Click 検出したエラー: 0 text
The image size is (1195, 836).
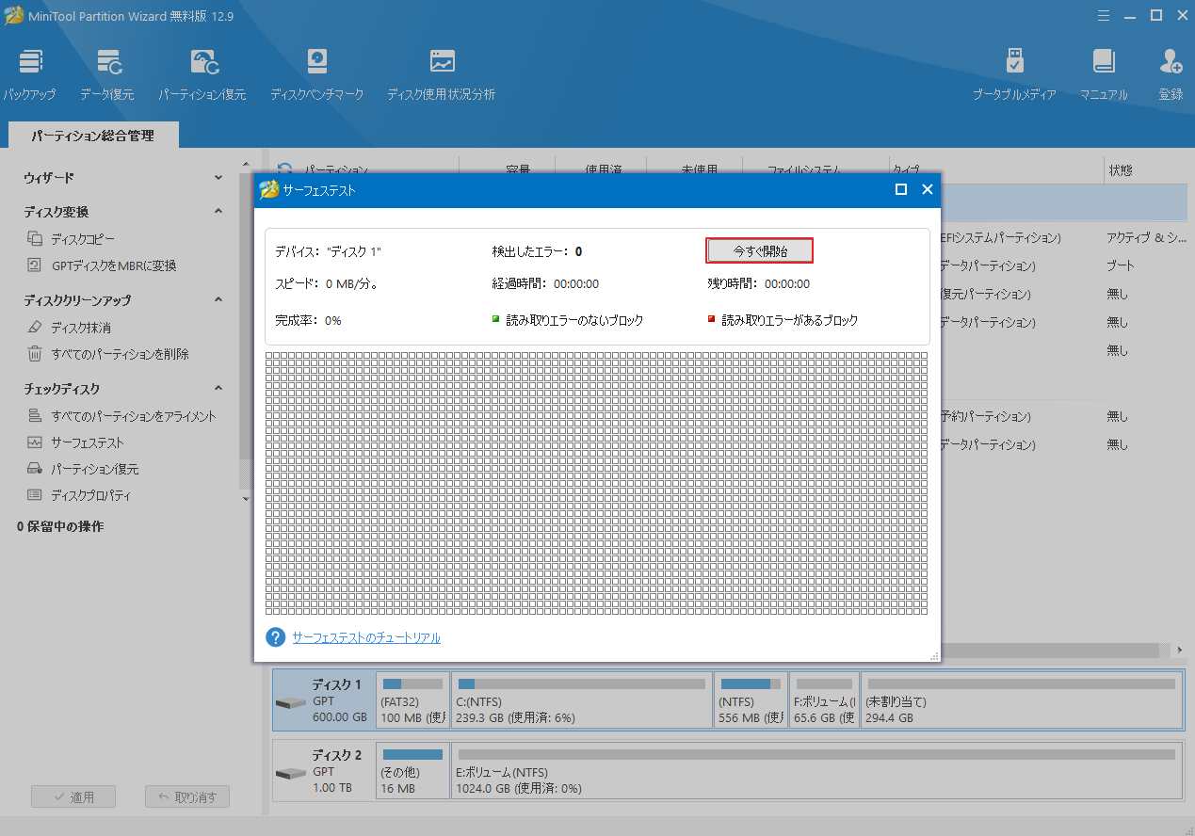tap(537, 252)
